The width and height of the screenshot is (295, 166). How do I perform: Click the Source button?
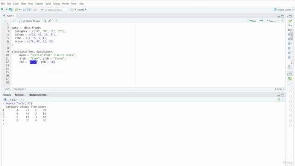271,21
